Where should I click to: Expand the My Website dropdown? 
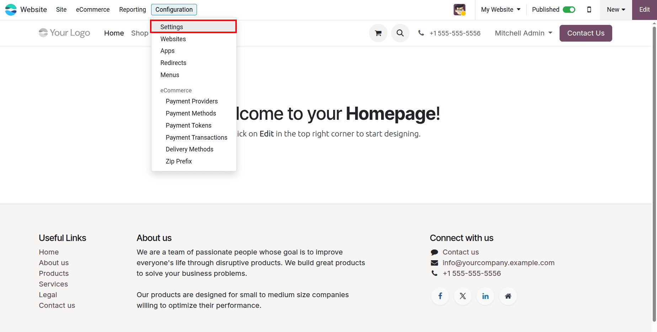point(501,10)
